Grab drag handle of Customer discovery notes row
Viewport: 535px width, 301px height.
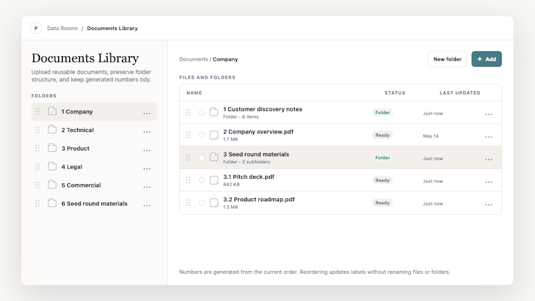coord(188,112)
